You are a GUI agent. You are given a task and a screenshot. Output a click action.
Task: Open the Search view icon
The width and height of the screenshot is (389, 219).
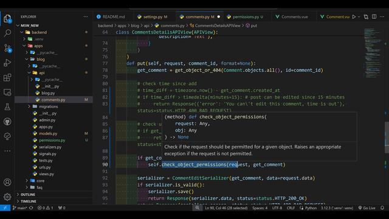pyautogui.click(x=7, y=33)
